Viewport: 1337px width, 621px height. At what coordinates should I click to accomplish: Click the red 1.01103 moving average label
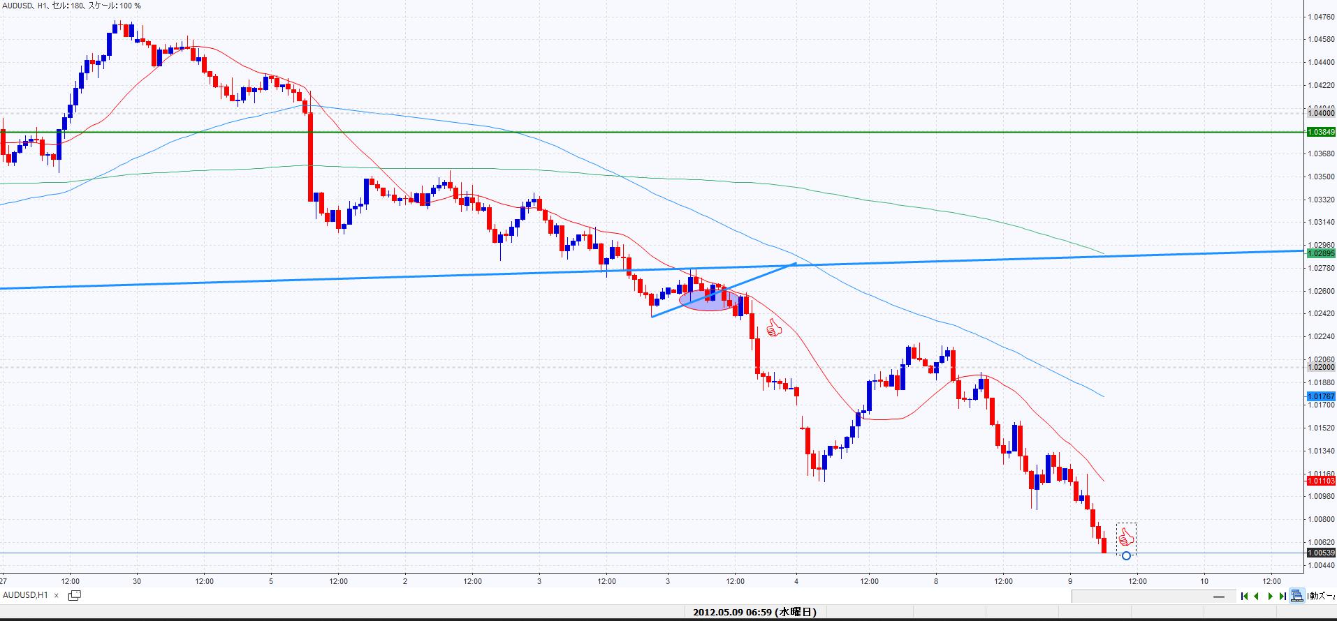click(1320, 481)
